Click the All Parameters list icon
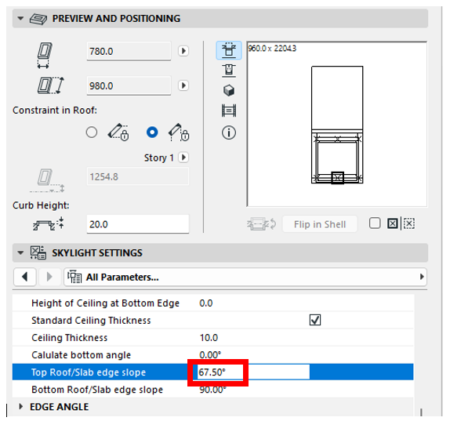The width and height of the screenshot is (450, 421). coord(74,277)
